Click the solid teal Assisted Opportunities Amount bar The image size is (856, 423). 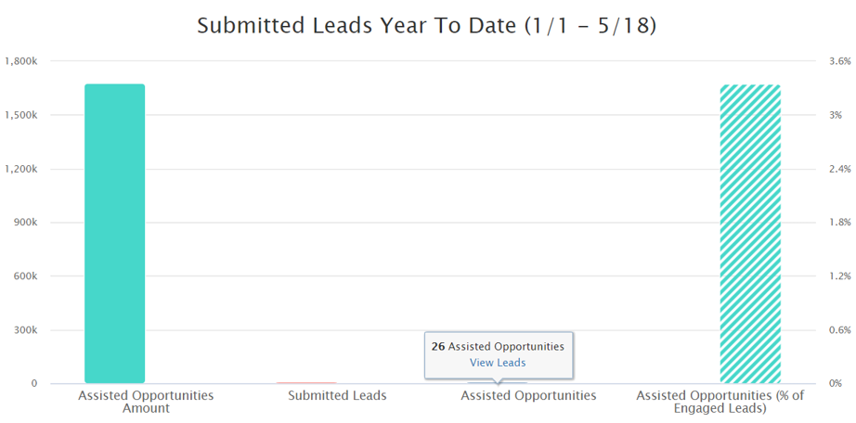[114, 234]
